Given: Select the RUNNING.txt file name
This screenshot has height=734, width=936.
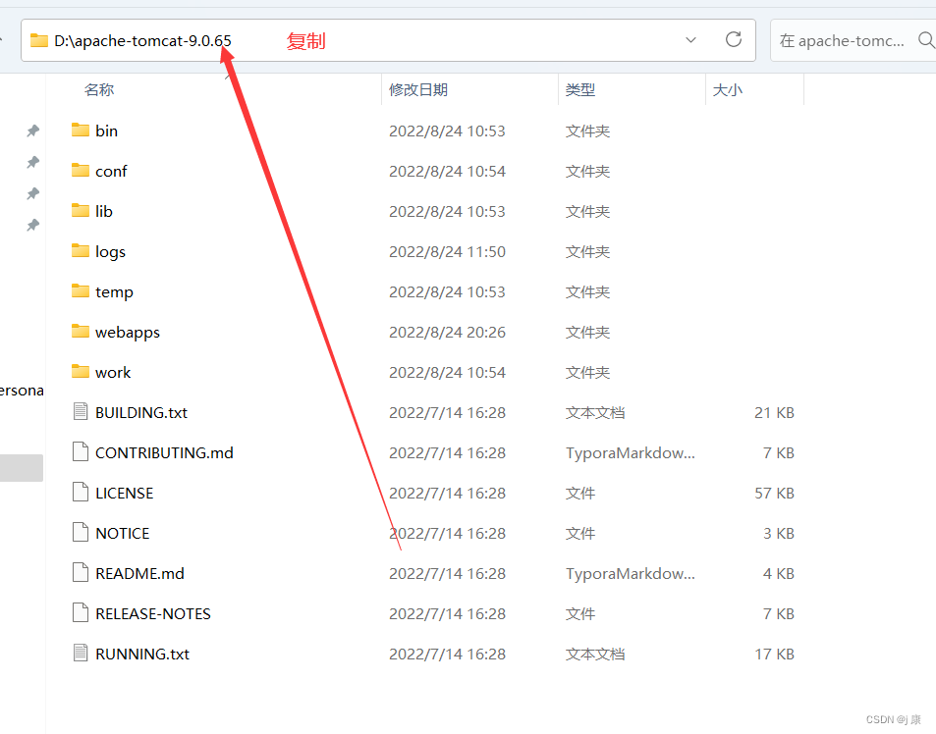Looking at the screenshot, I should pos(142,654).
